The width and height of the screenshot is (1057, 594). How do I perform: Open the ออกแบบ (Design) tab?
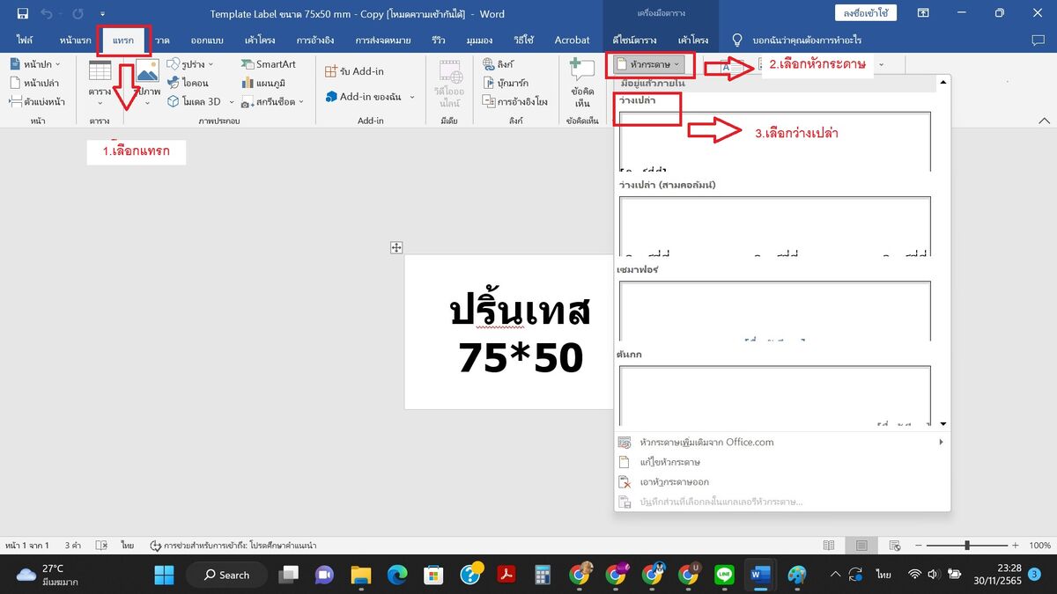(206, 40)
